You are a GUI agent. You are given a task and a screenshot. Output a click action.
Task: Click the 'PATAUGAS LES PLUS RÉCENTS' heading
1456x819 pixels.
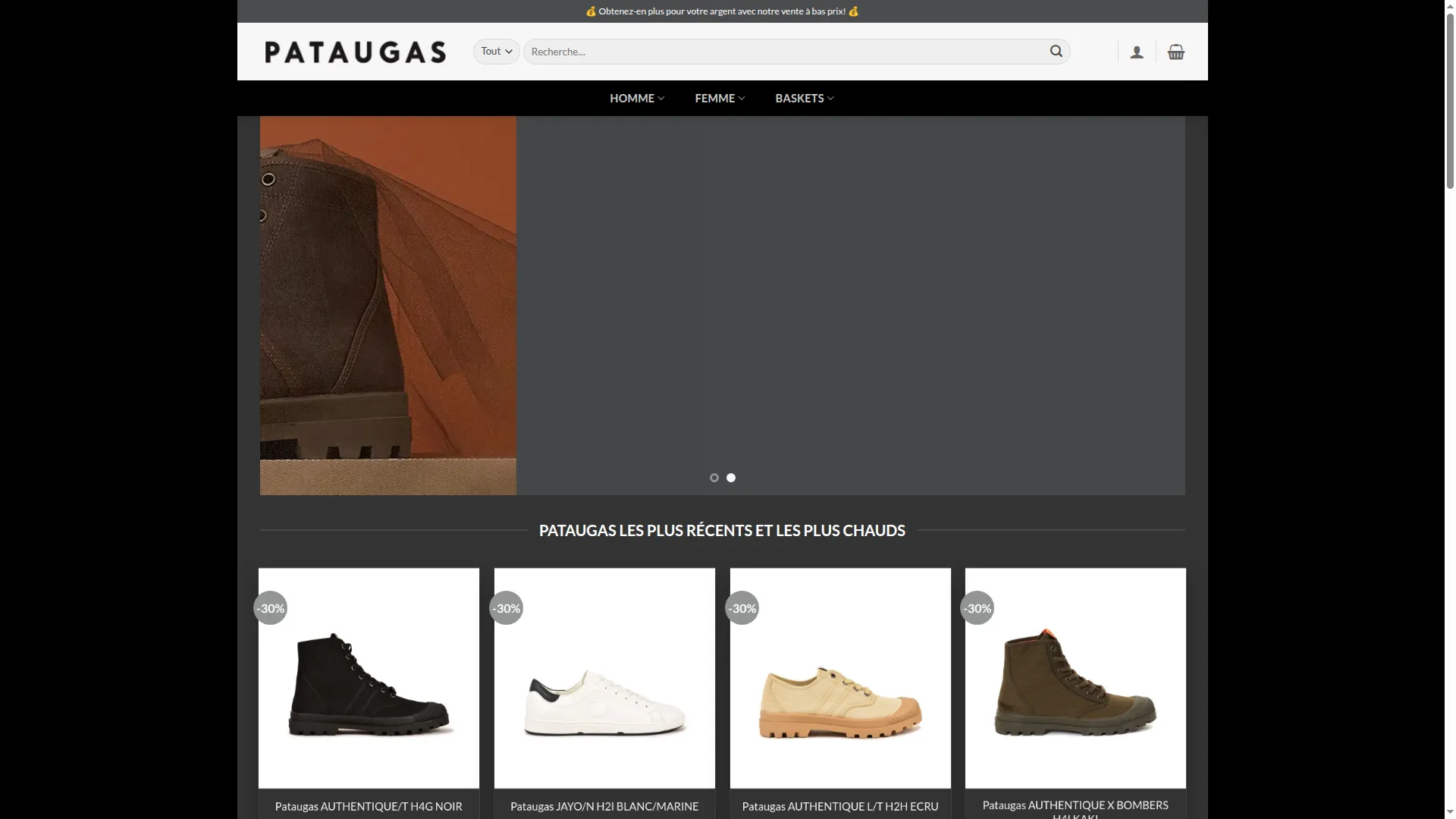click(x=722, y=531)
